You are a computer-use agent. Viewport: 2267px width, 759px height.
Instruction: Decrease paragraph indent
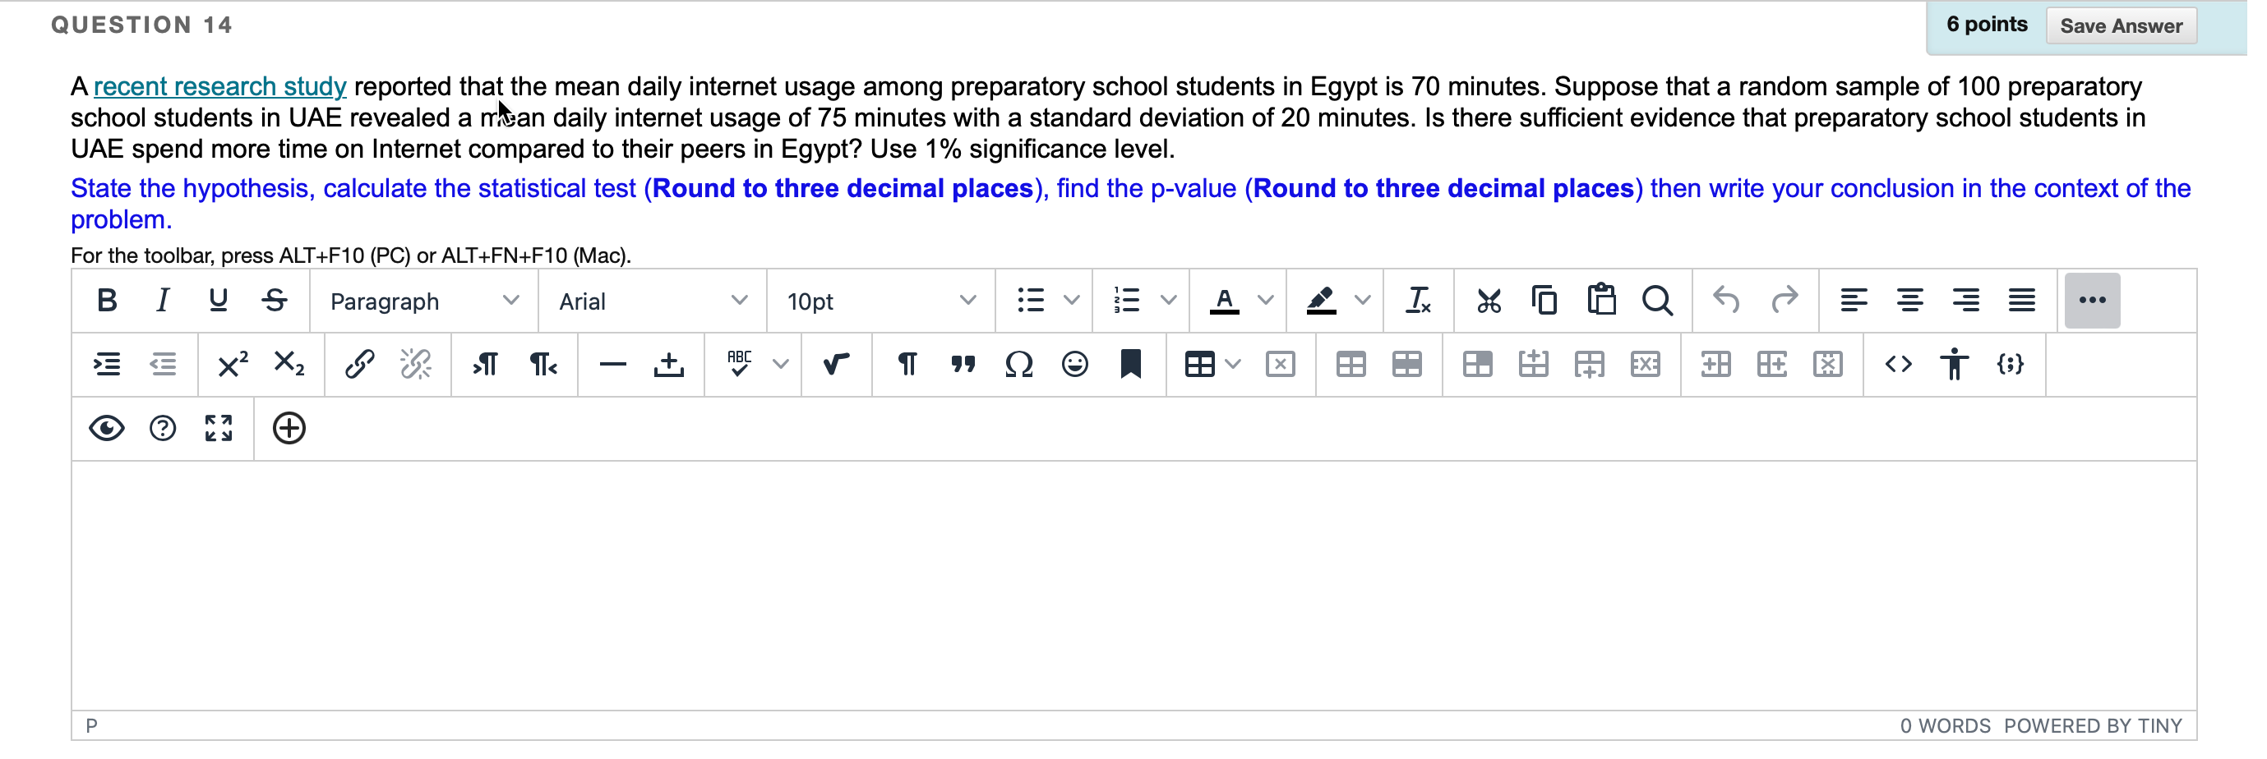[x=163, y=364]
